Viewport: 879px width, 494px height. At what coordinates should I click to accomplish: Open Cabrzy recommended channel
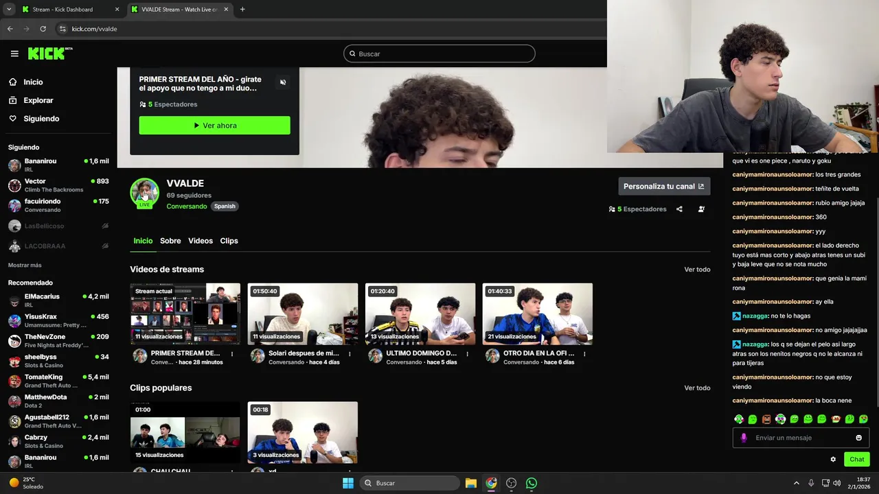58,441
